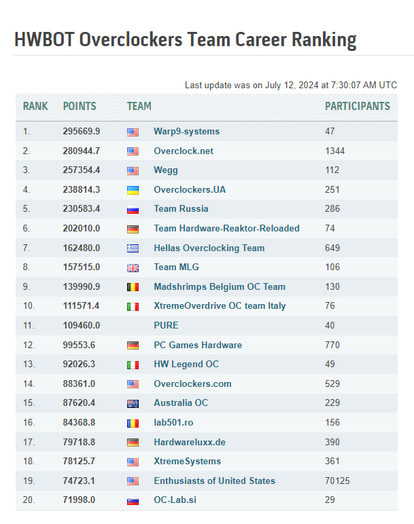This screenshot has height=524, width=414.
Task: Click the participants count 770
Action: [x=332, y=345]
